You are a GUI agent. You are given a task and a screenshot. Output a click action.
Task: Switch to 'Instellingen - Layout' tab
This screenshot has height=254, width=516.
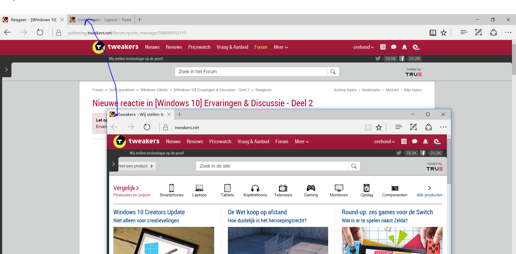pyautogui.click(x=101, y=20)
